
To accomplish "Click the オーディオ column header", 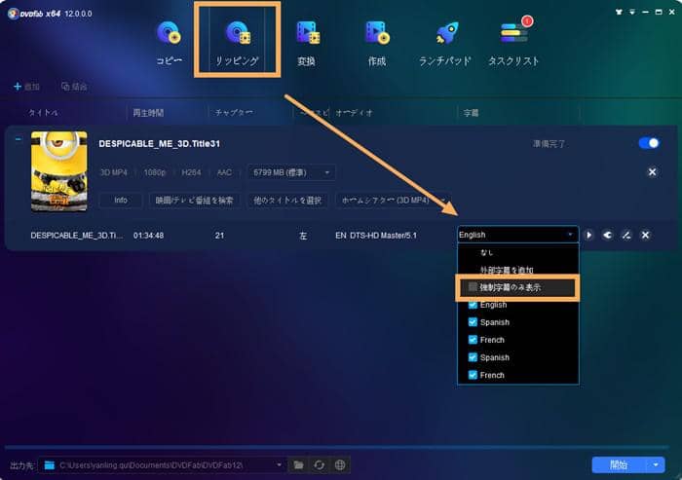I will tap(354, 113).
